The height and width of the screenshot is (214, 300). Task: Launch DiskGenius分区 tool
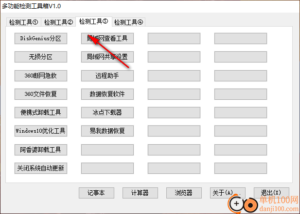41,39
